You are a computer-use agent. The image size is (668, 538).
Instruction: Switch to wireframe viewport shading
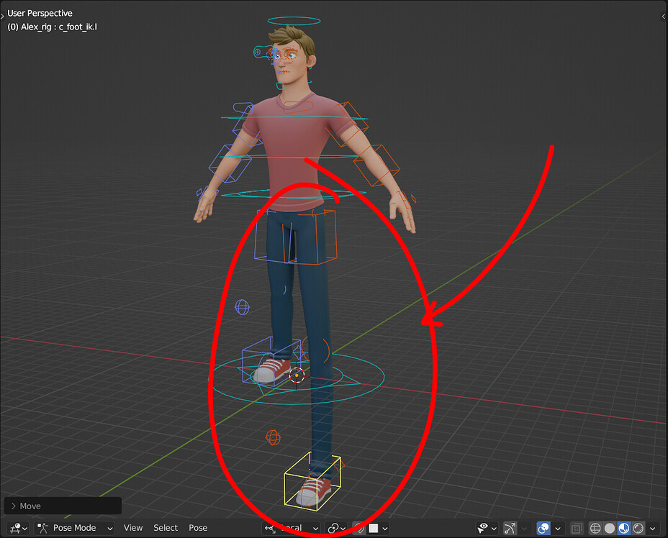pos(595,528)
